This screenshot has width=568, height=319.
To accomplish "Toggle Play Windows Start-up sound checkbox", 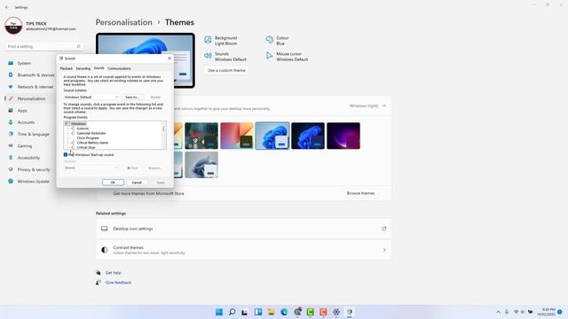I will [66, 155].
